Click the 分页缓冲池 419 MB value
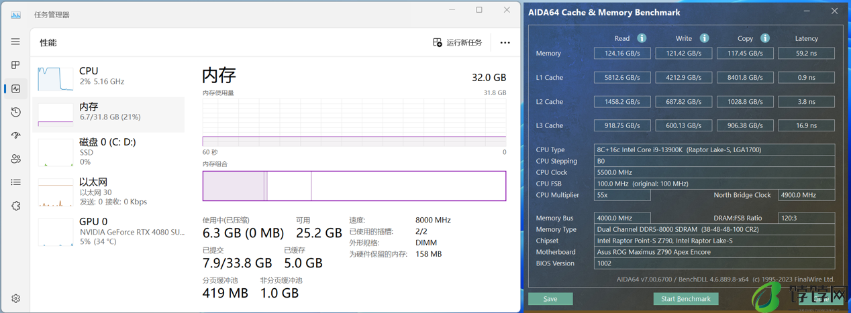Screen dimensions: 851x313 tap(226, 293)
